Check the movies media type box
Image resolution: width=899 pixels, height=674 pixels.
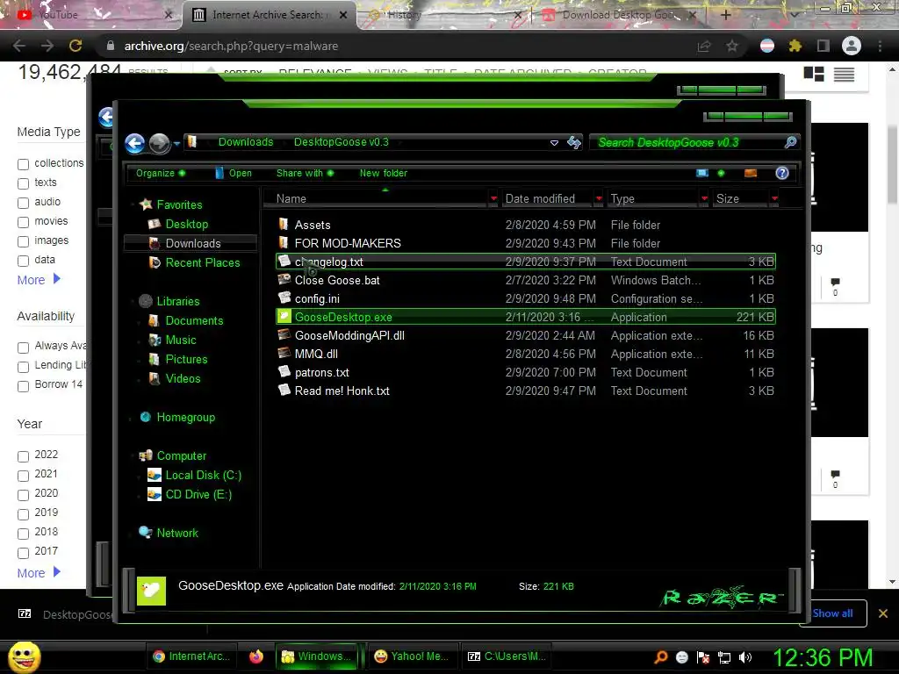pos(23,222)
